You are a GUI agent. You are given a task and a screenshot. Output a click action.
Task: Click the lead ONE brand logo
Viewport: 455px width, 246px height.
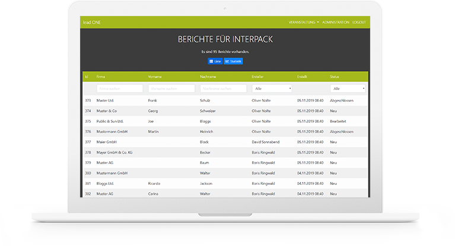tap(92, 23)
